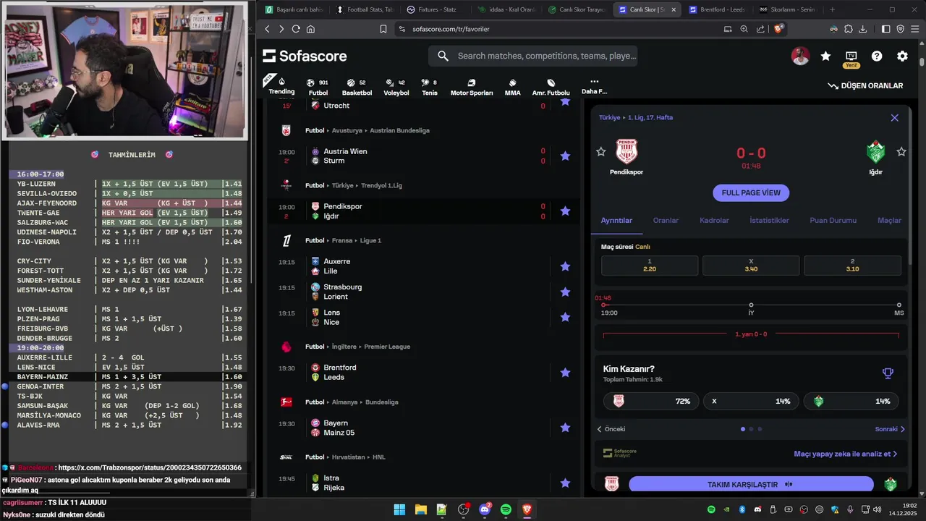
Task: Close the Pendikspor match detail panel
Action: click(894, 117)
